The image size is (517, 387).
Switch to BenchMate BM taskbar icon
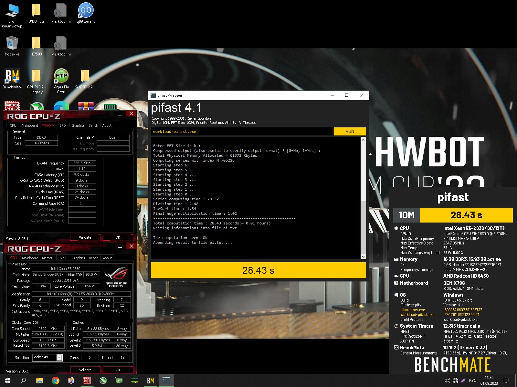tap(151, 381)
